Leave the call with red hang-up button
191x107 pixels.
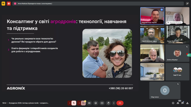pos(120,103)
